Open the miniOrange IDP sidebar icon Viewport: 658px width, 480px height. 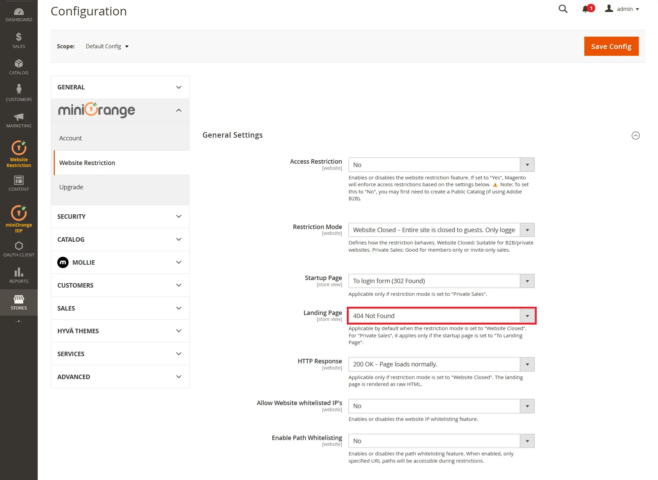pos(19,217)
